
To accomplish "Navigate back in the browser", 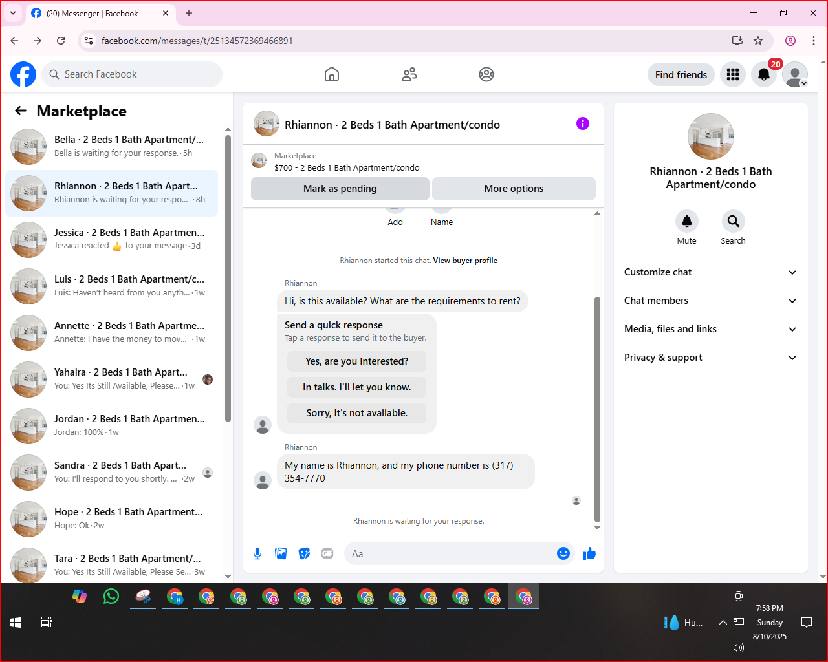I will click(x=14, y=41).
